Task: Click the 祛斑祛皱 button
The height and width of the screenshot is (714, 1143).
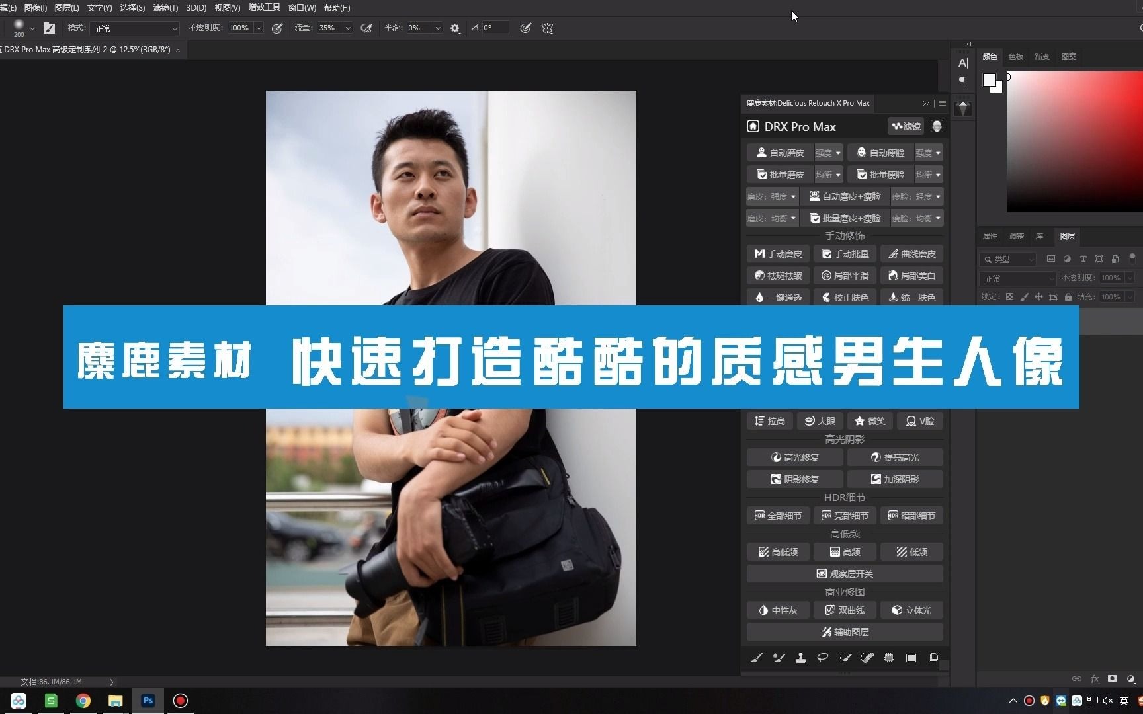Action: coord(777,276)
